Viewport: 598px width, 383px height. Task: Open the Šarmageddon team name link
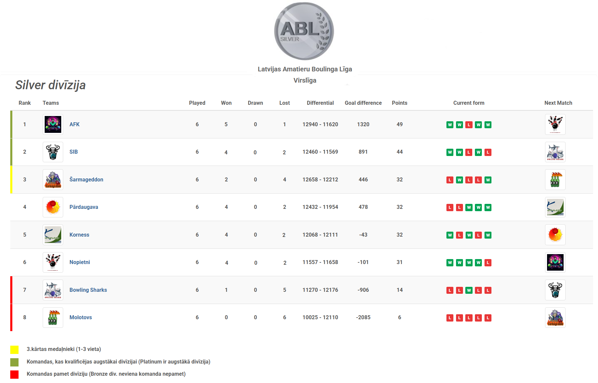pyautogui.click(x=86, y=179)
